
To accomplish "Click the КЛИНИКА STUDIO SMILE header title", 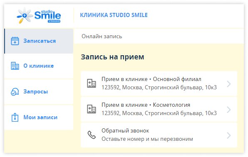I will click(x=114, y=15).
